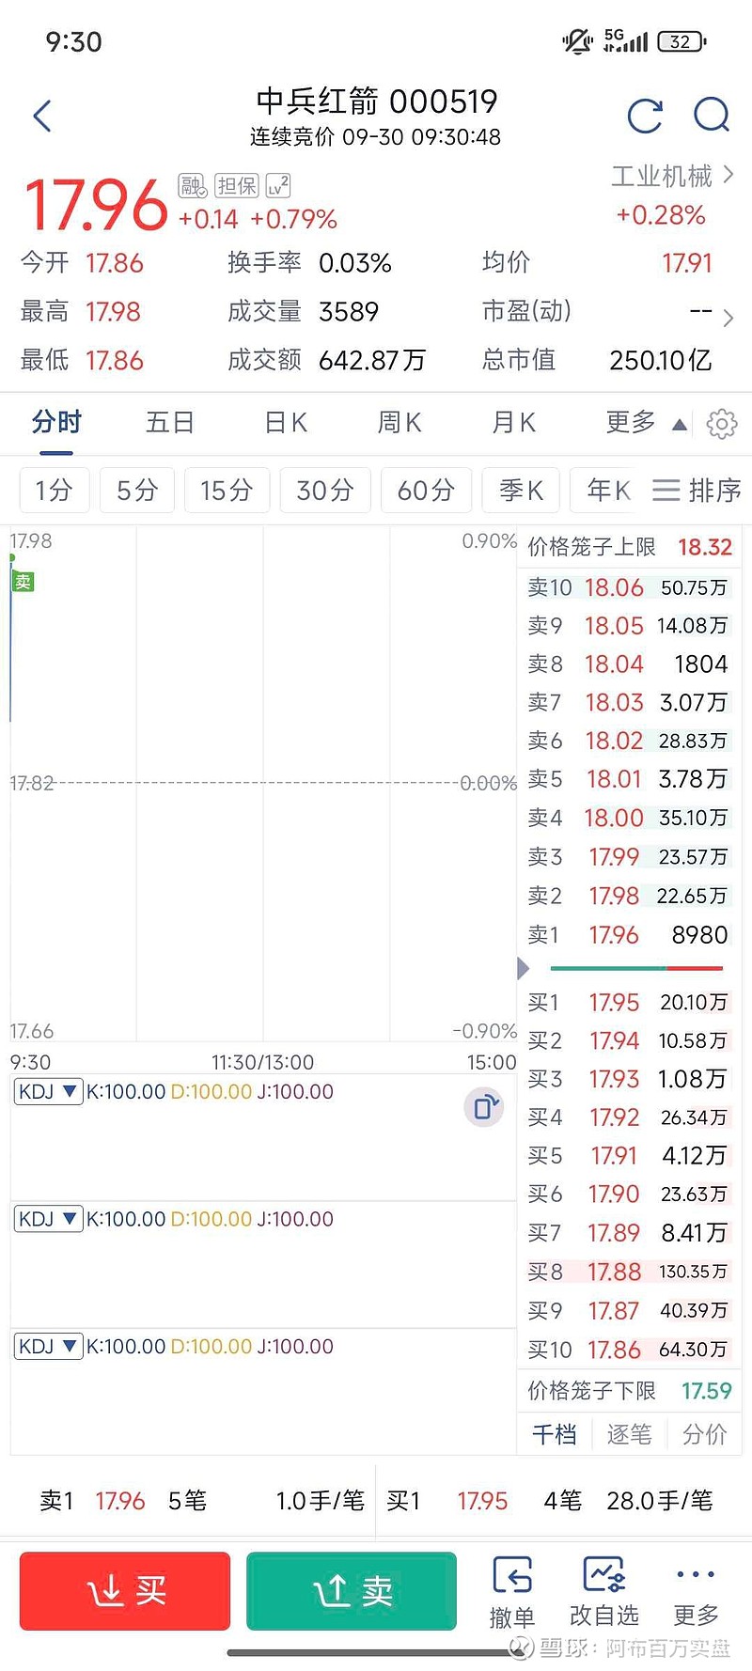Image resolution: width=752 pixels, height=1671 pixels.
Task: Tap the rotate landscape chart icon
Action: pyautogui.click(x=483, y=1107)
